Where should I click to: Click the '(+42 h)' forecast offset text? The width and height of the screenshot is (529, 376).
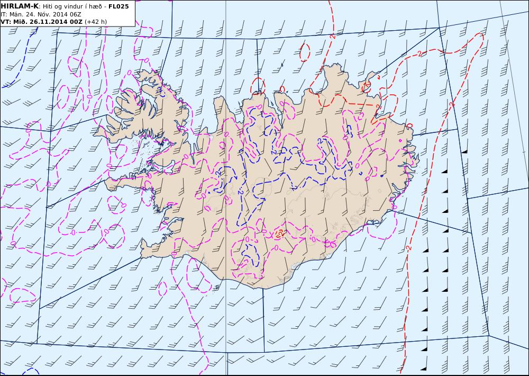96,22
